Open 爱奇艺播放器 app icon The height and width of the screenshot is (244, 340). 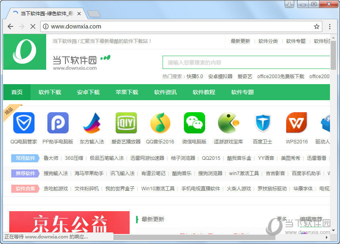click(126, 123)
